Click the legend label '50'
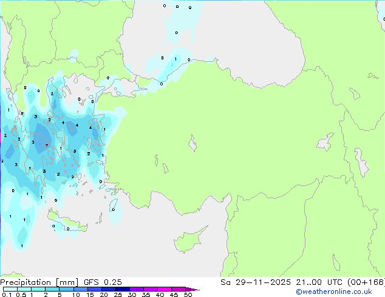 188,295
